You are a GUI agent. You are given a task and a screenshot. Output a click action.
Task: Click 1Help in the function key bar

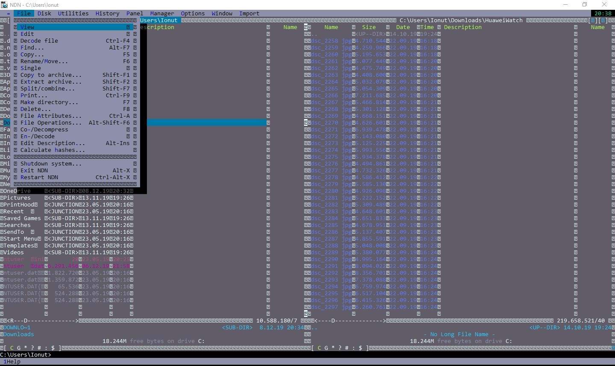pos(12,361)
